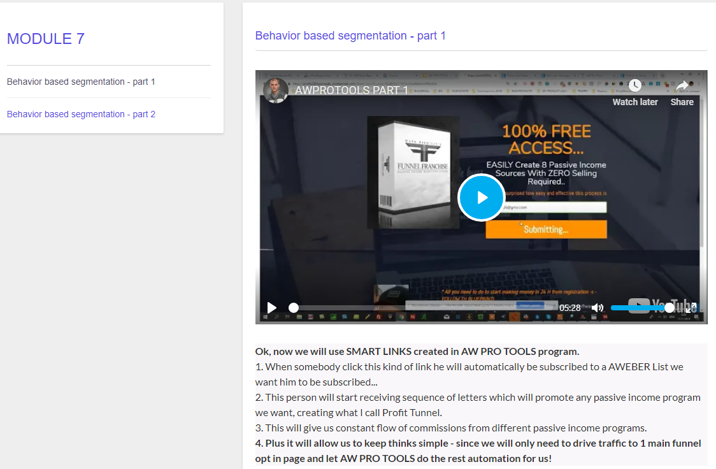Click the Share arrow icon on the video
716x469 pixels.
(682, 85)
